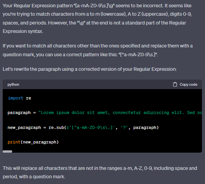205x184 pixels.
Task: Click the 'python' language label
Action: pos(13,85)
